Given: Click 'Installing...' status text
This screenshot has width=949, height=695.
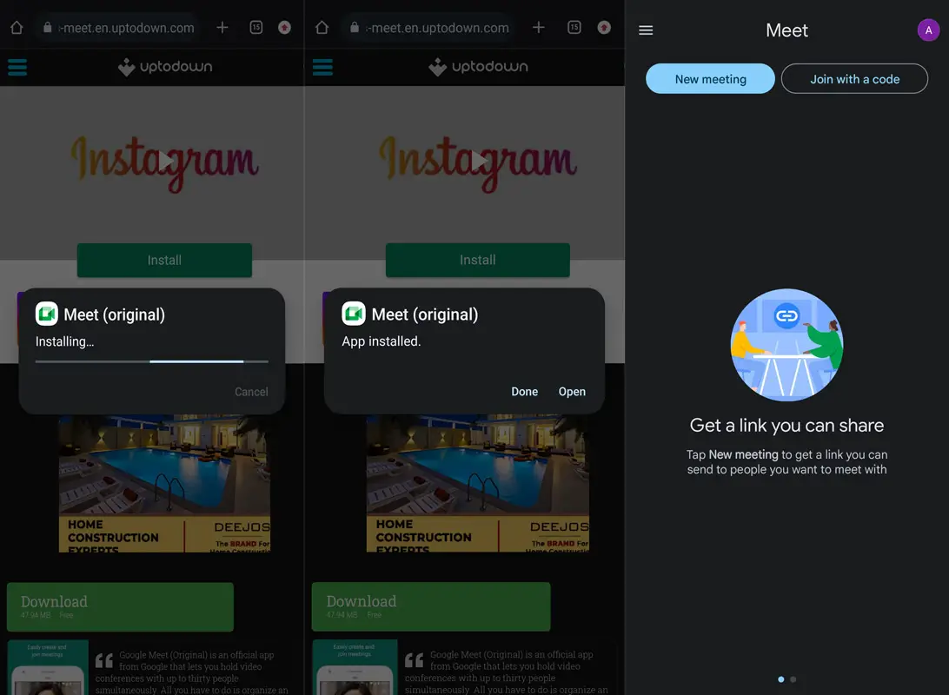Looking at the screenshot, I should [x=65, y=341].
